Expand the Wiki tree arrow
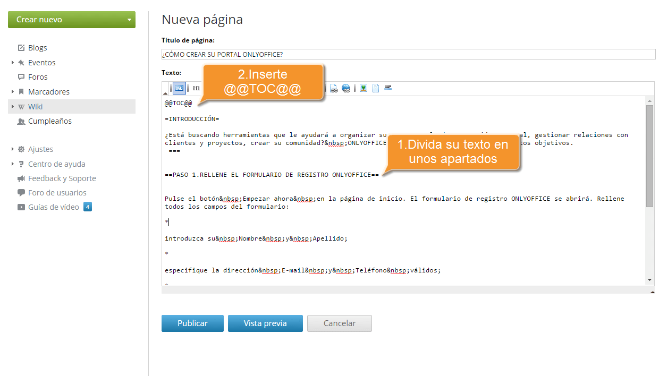This screenshot has height=376, width=659. (12, 107)
